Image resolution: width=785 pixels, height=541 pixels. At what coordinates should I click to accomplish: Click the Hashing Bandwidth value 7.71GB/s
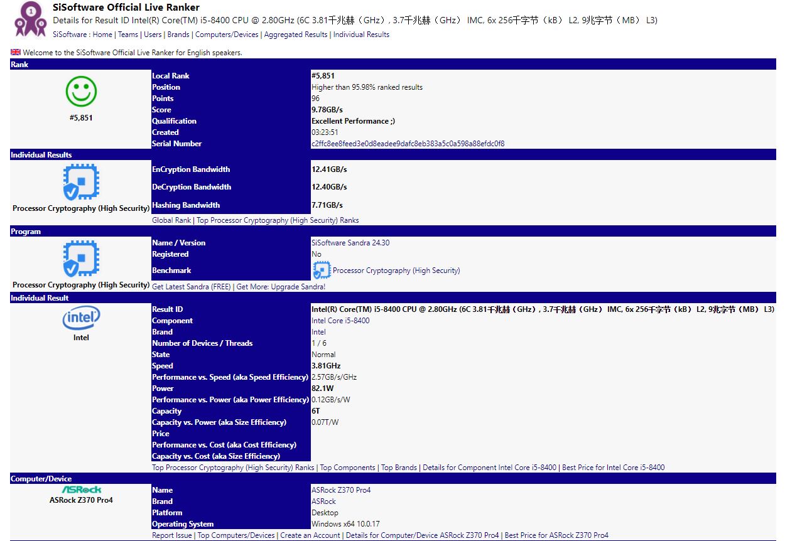click(x=327, y=205)
